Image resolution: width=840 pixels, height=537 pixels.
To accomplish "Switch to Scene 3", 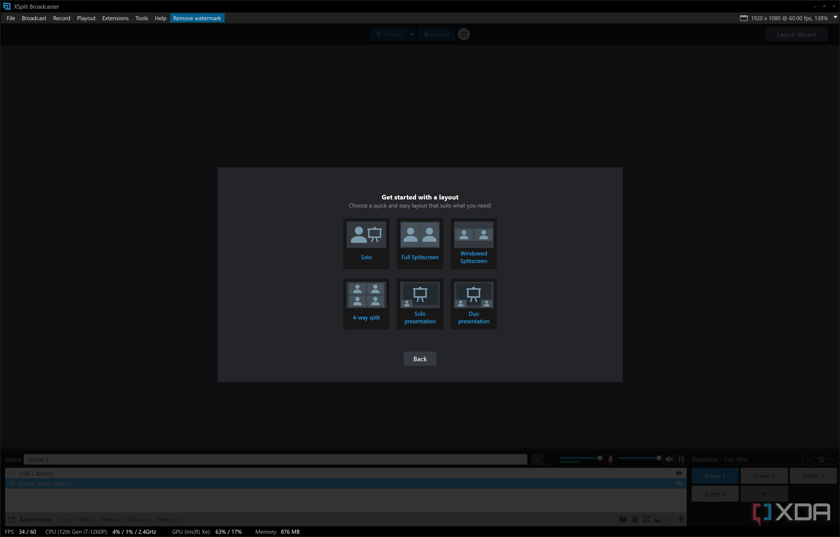I will (813, 476).
